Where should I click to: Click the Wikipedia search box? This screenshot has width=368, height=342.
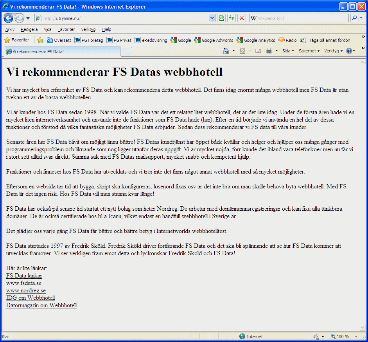[299, 18]
